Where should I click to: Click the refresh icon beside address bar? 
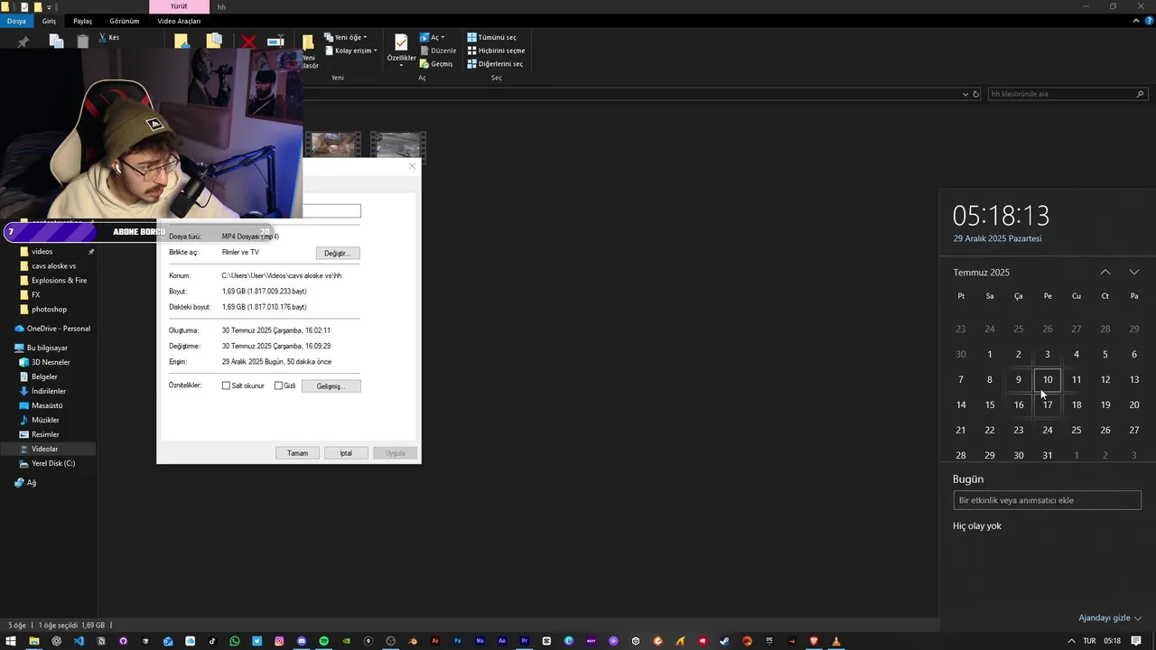click(x=975, y=94)
